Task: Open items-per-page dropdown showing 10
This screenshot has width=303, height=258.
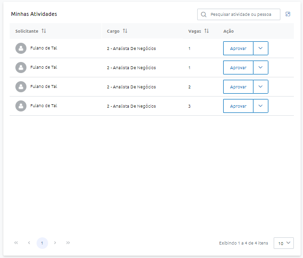Action: pyautogui.click(x=284, y=243)
